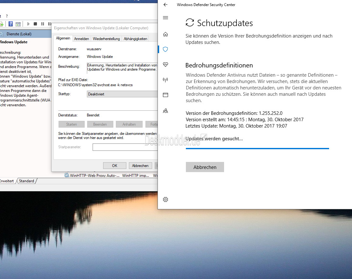The height and width of the screenshot is (279, 352).
Task: Start service with the play toolbar icon
Action: click(28, 24)
